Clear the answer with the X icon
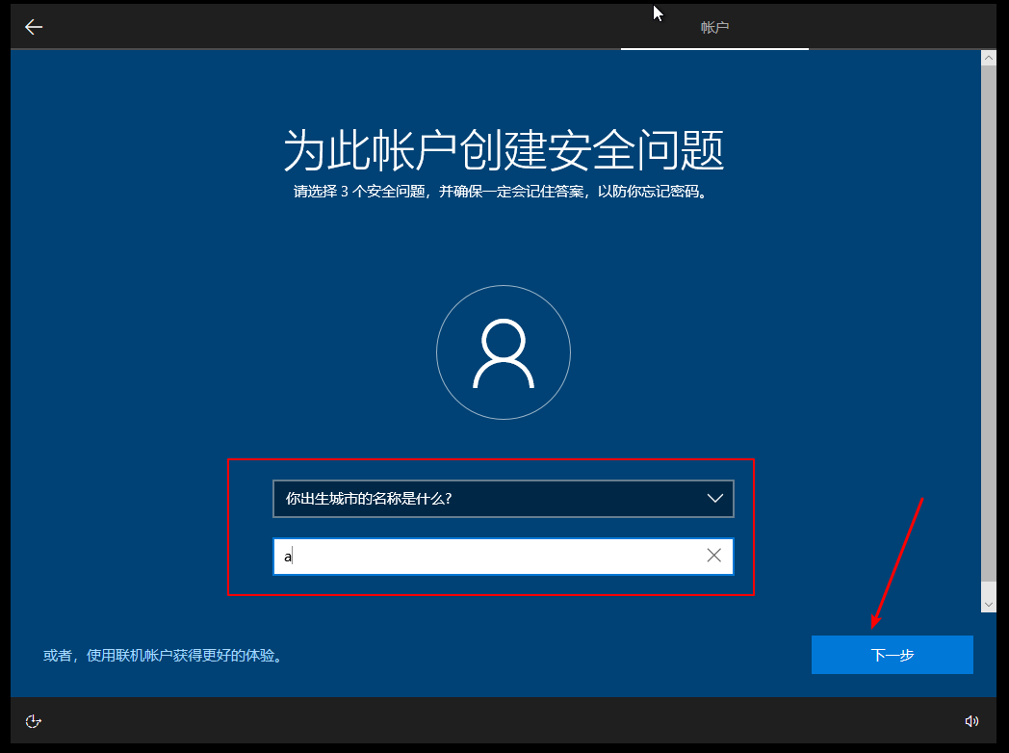1009x753 pixels. [x=713, y=556]
